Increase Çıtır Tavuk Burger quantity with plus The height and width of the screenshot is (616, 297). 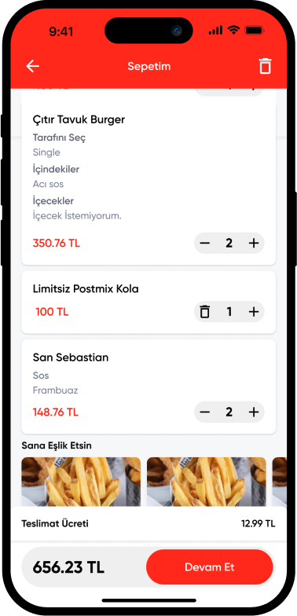(x=254, y=244)
